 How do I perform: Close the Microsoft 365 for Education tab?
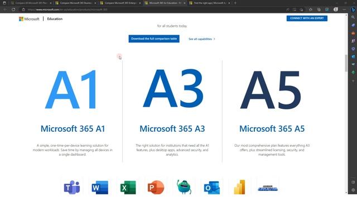184,3
